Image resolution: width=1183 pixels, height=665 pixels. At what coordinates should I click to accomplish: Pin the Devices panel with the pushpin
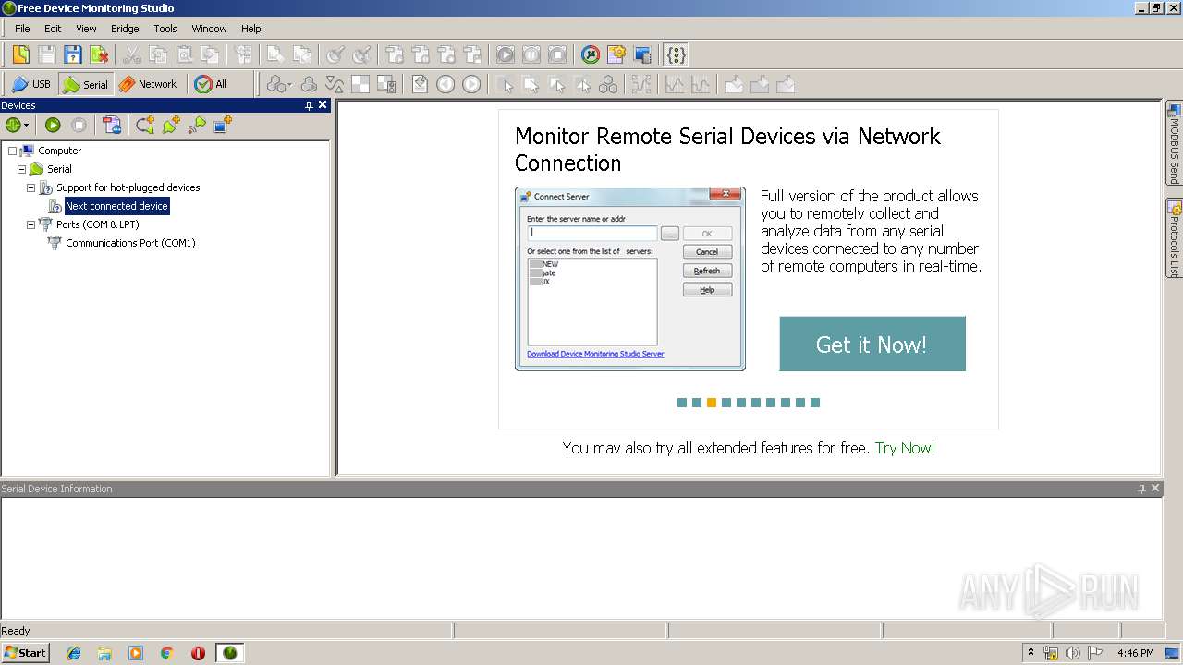(309, 105)
